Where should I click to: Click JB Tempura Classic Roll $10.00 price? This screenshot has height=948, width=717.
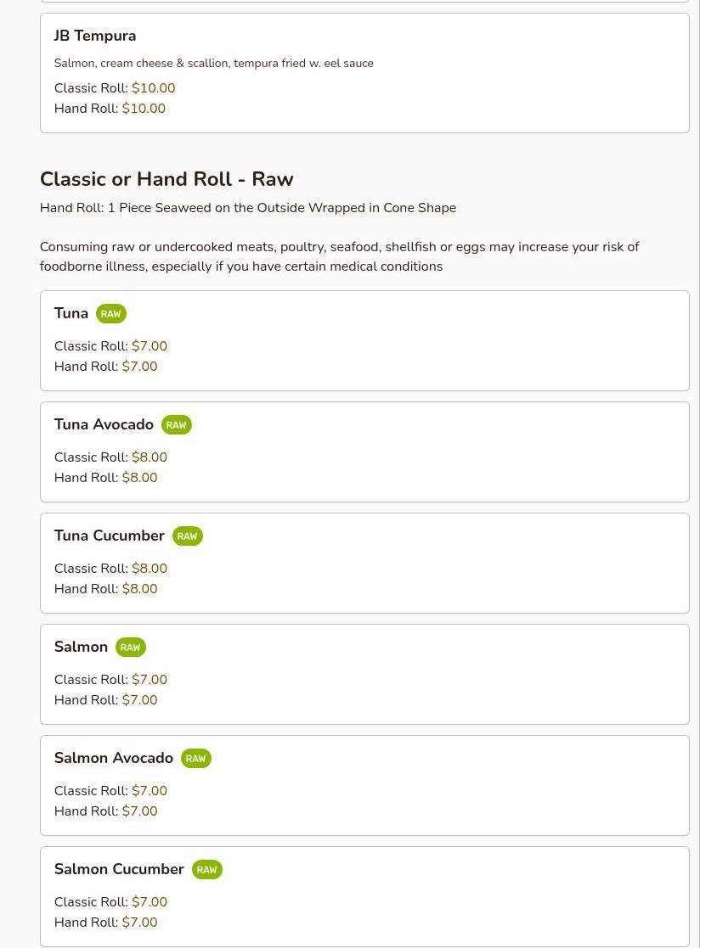click(153, 88)
